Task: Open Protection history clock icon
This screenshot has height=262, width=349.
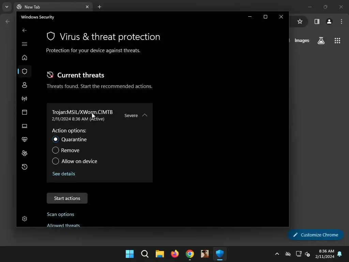Action: point(25,167)
